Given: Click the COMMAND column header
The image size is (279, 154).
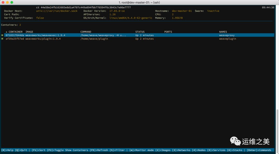Looking at the screenshot, I should tap(86, 32).
